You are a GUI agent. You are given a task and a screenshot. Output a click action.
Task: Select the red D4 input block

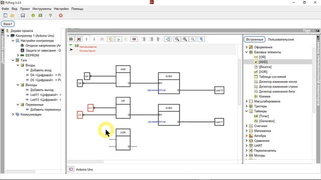(90, 108)
